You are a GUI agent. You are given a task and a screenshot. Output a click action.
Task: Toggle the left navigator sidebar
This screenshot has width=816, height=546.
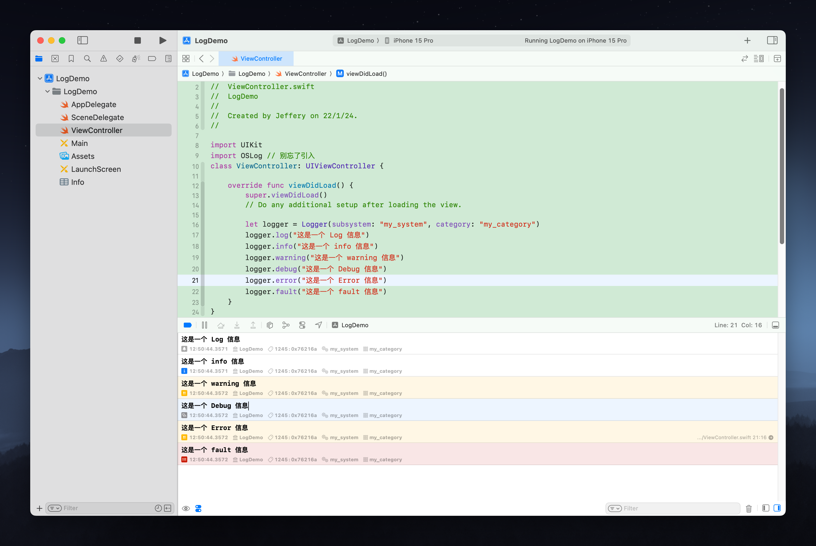83,40
